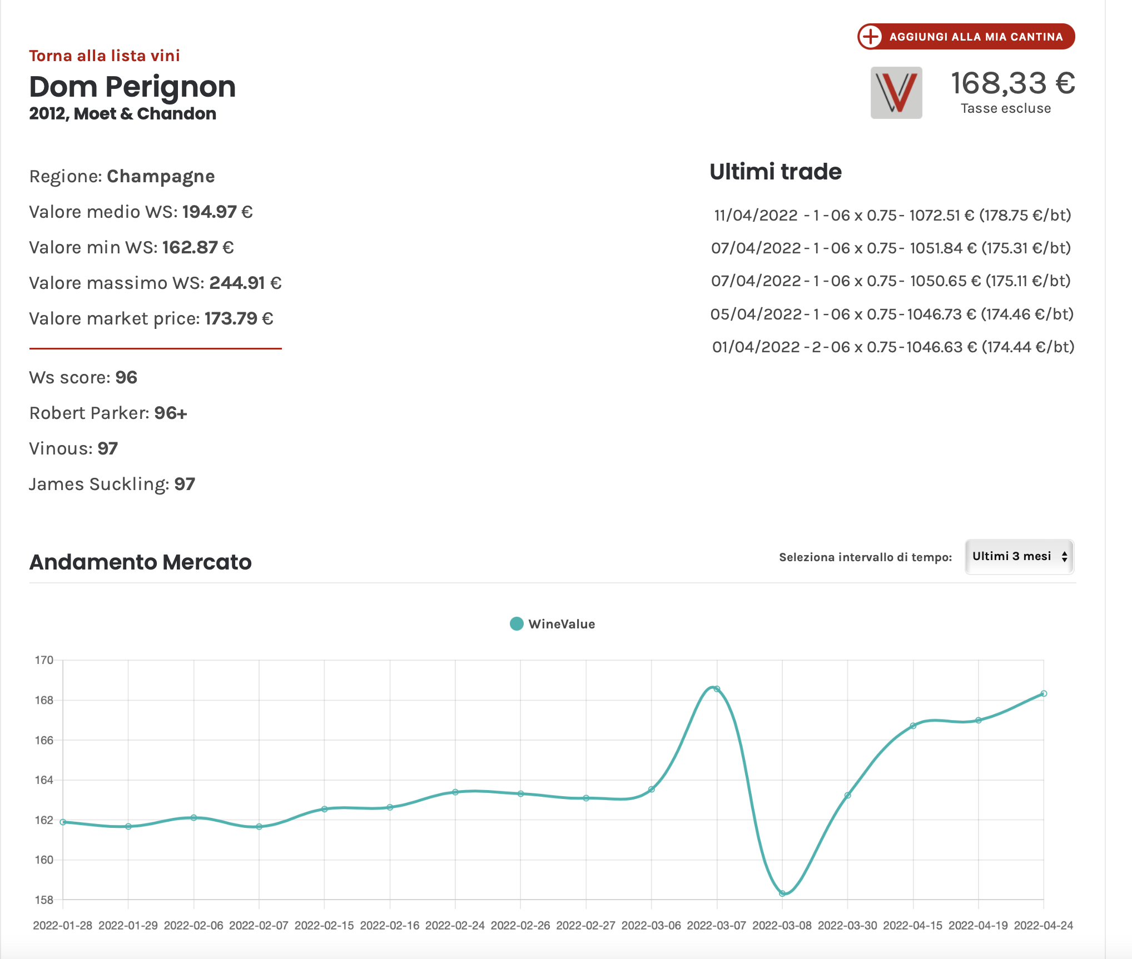Click the 01/04/2022 trade entry
The width and height of the screenshot is (1132, 959).
[893, 347]
